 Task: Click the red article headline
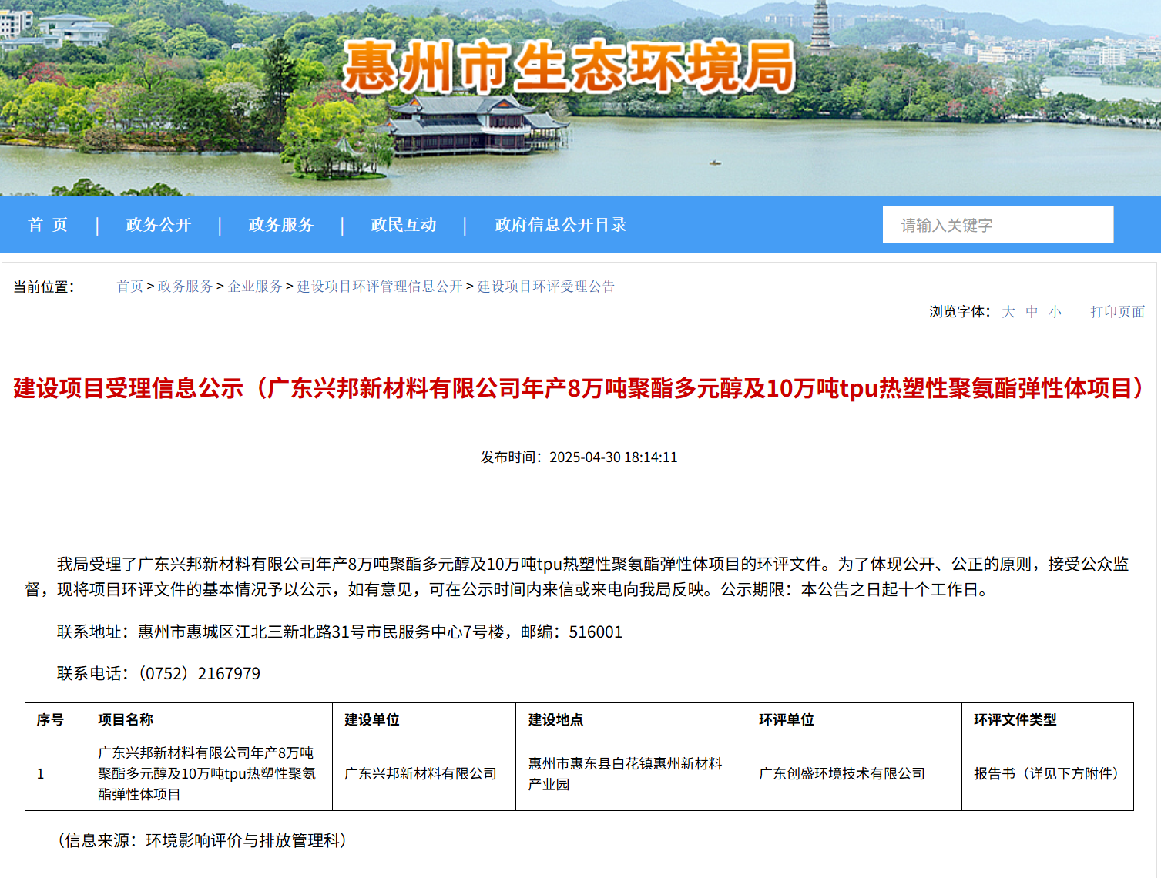click(579, 388)
